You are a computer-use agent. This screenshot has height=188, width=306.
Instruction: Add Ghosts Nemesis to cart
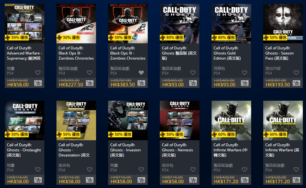tap(193, 180)
